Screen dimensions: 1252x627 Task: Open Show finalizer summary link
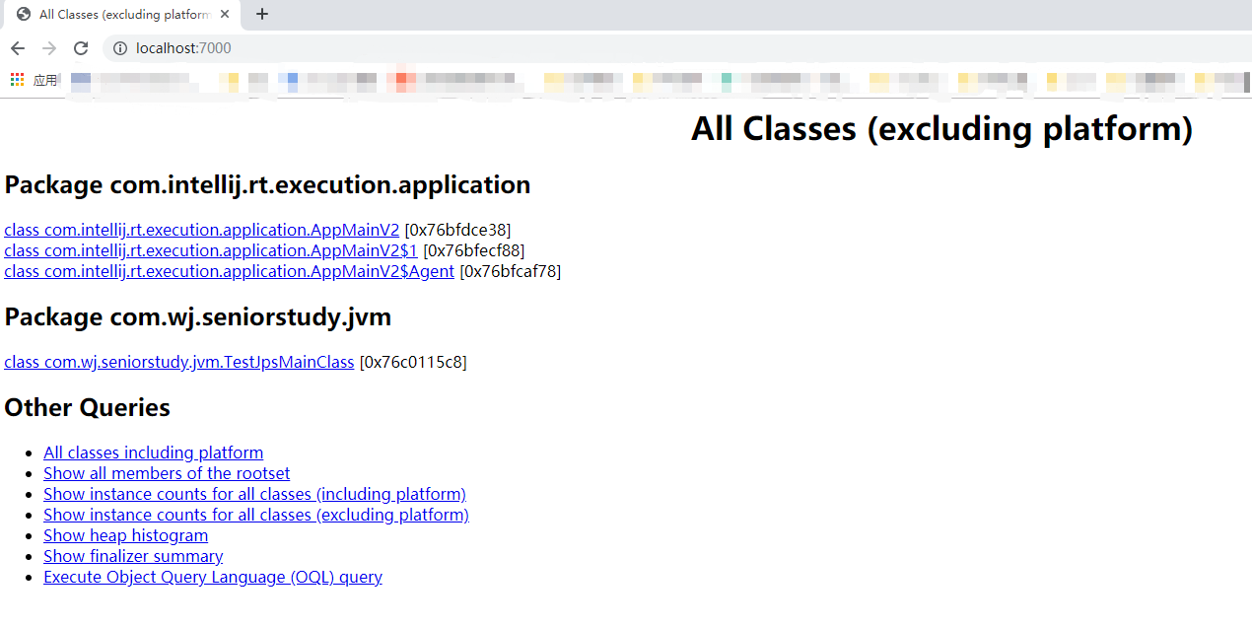tap(133, 556)
